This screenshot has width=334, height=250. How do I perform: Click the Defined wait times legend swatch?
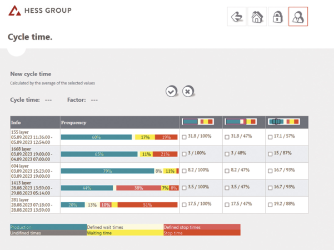tap(125, 227)
